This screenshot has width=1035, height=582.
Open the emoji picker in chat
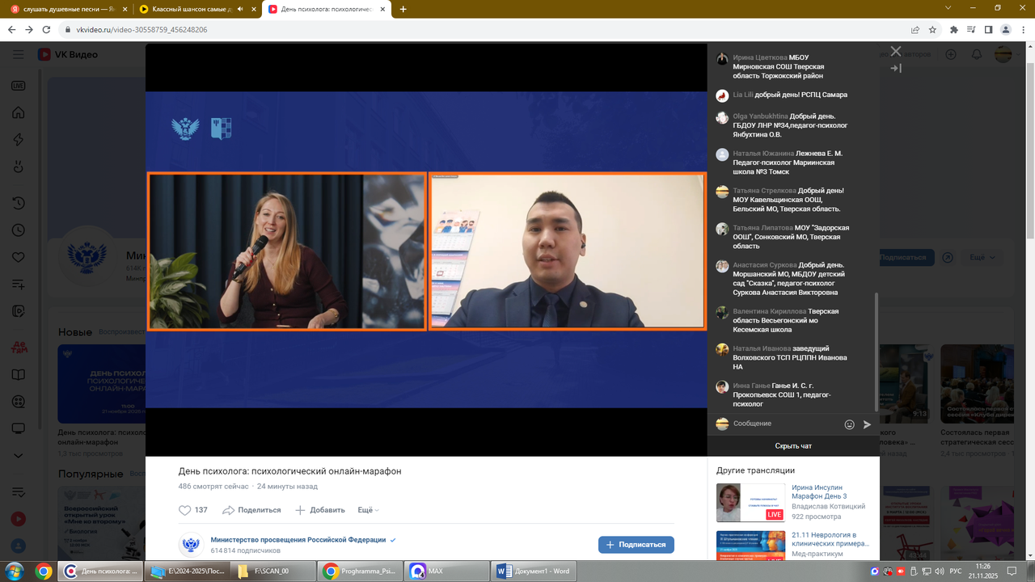[849, 424]
